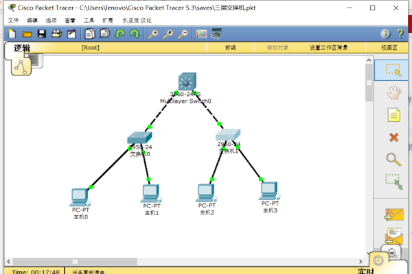Image resolution: width=412 pixels, height=274 pixels.
Task: Click the navigation cluster icon under the logical tab
Action: tap(21, 67)
